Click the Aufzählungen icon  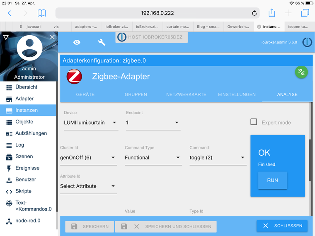coord(9,134)
